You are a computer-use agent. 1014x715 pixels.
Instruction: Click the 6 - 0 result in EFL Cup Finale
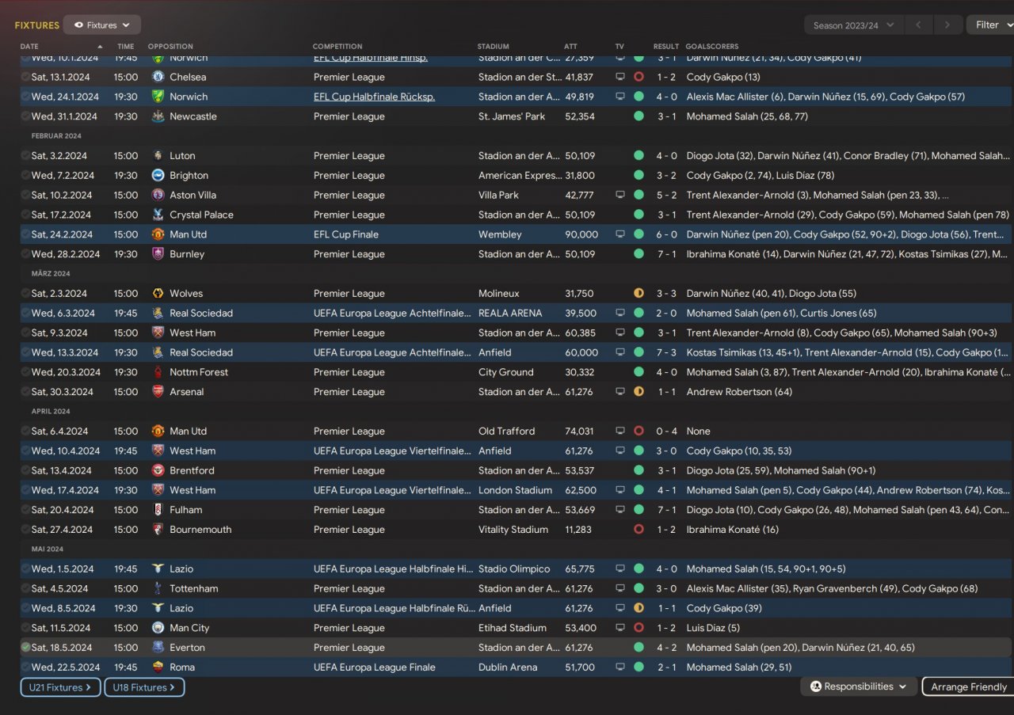tap(666, 234)
